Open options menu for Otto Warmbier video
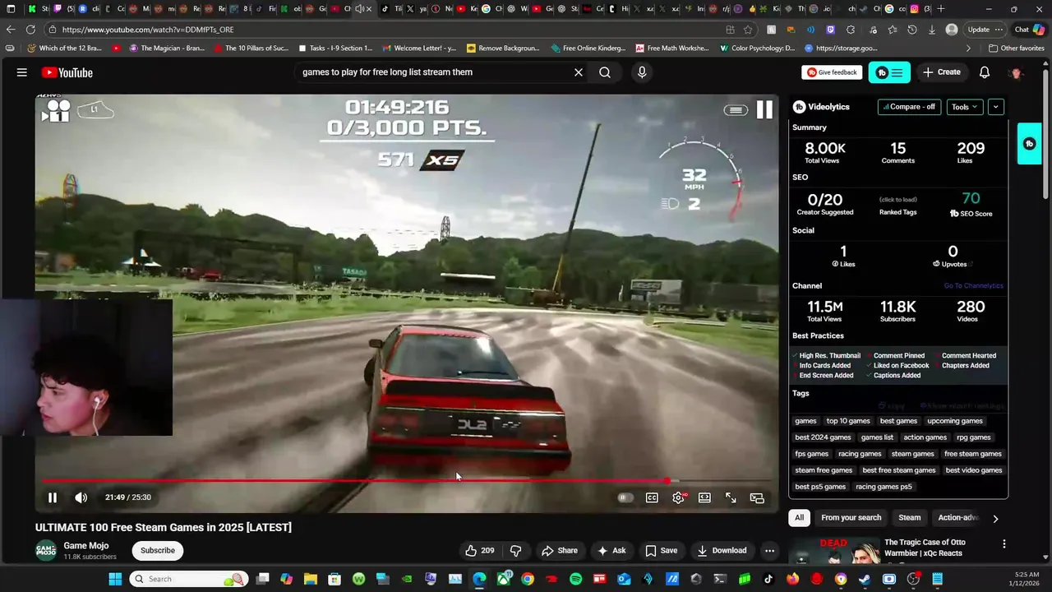Viewport: 1052px width, 592px height. [1004, 544]
